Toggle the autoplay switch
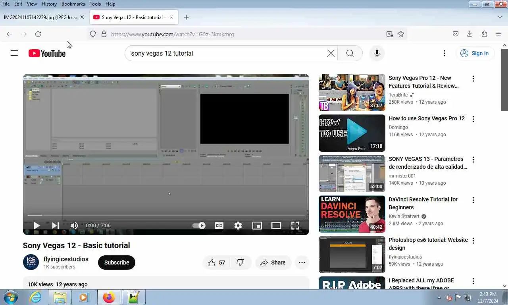508x305 pixels. pyautogui.click(x=199, y=226)
